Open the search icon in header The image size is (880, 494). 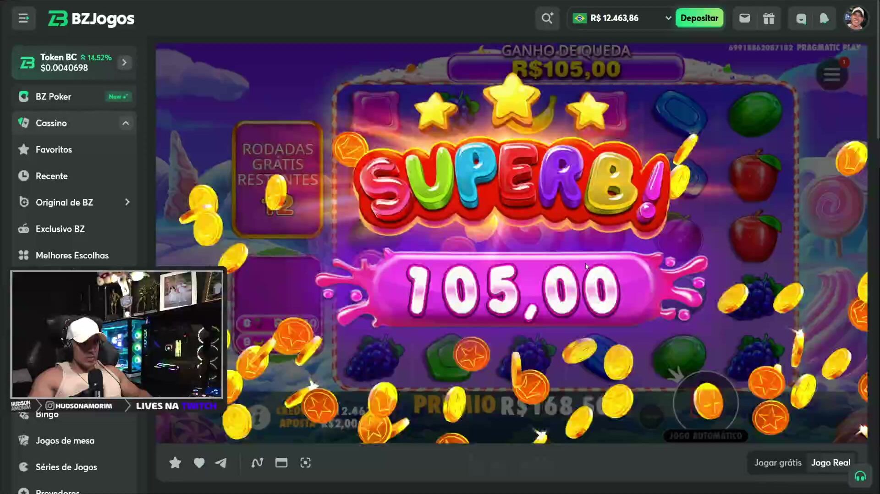[x=547, y=18]
